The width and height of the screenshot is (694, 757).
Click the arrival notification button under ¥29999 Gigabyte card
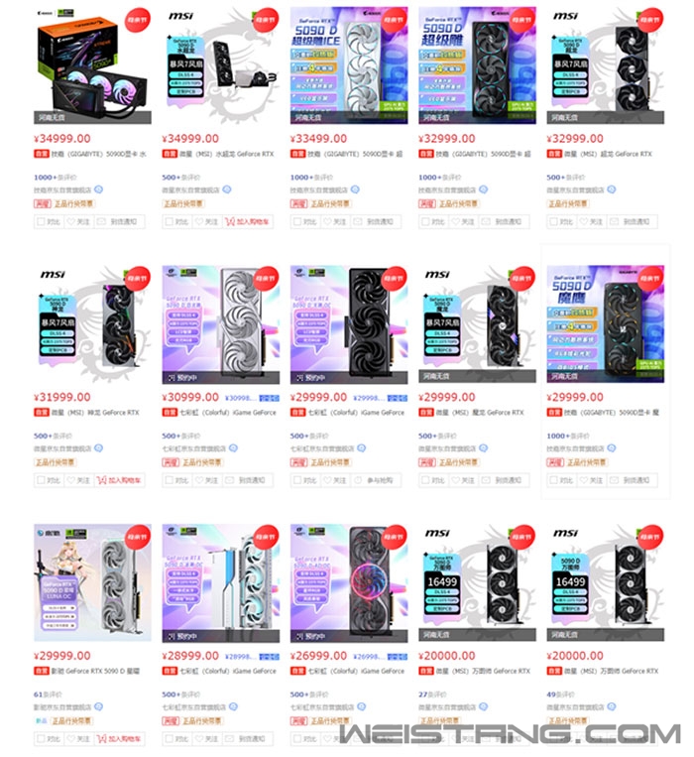pyautogui.click(x=631, y=480)
